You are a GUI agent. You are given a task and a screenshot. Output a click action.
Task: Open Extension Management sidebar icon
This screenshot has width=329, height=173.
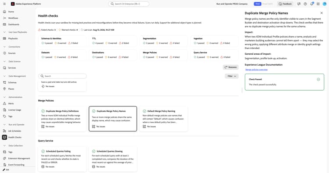[x=4, y=159]
